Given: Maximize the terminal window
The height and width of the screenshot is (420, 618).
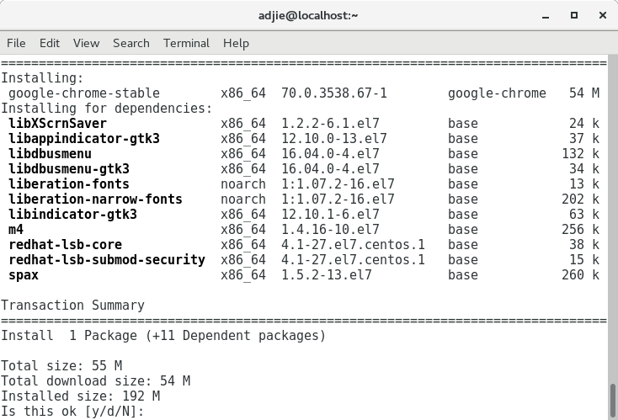Looking at the screenshot, I should (x=574, y=15).
